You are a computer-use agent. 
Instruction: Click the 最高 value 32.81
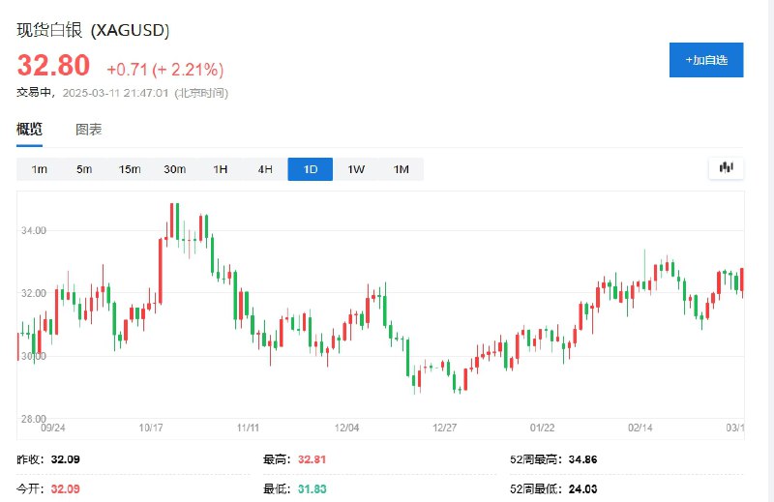click(x=312, y=459)
